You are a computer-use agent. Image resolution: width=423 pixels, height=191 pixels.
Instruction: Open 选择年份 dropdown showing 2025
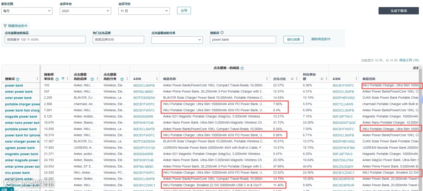click(85, 11)
